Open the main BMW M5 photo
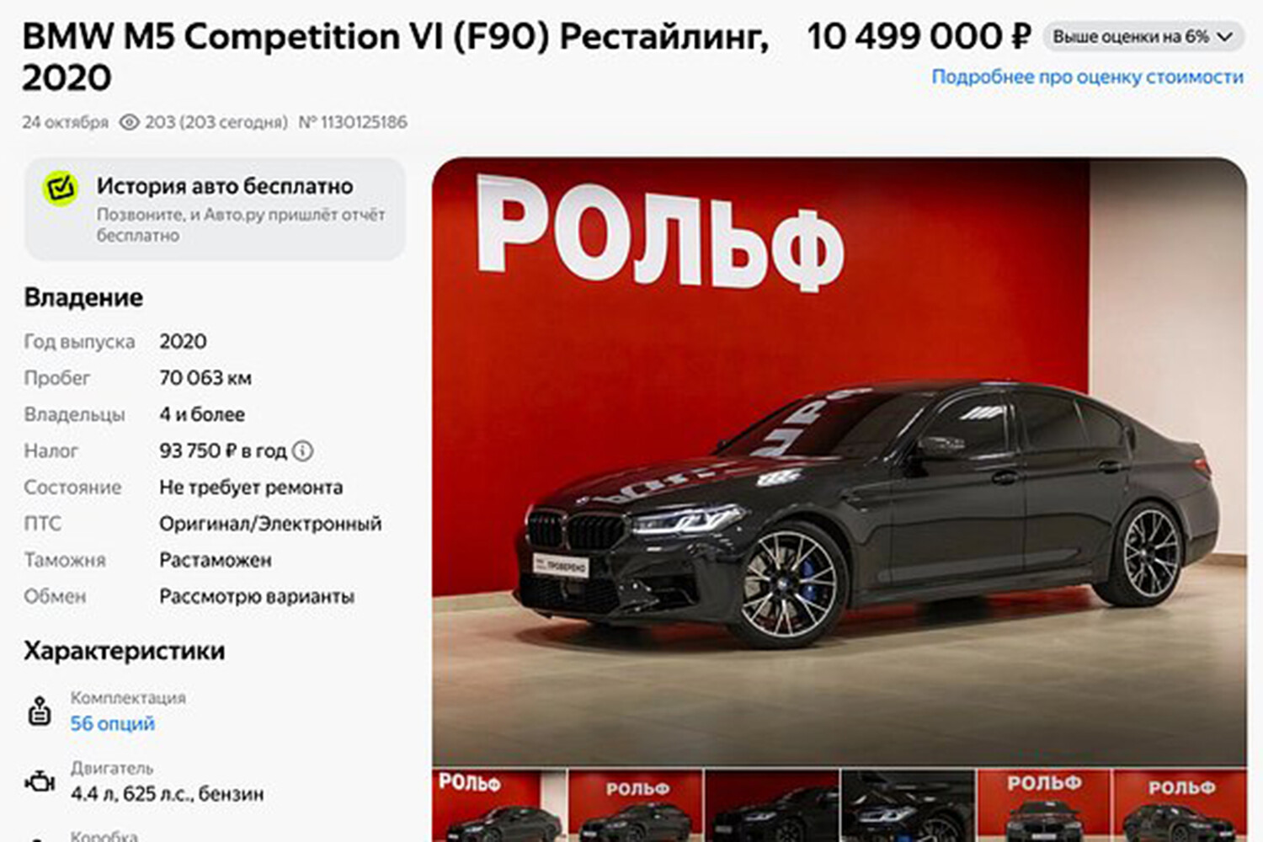1263x842 pixels. point(839,461)
